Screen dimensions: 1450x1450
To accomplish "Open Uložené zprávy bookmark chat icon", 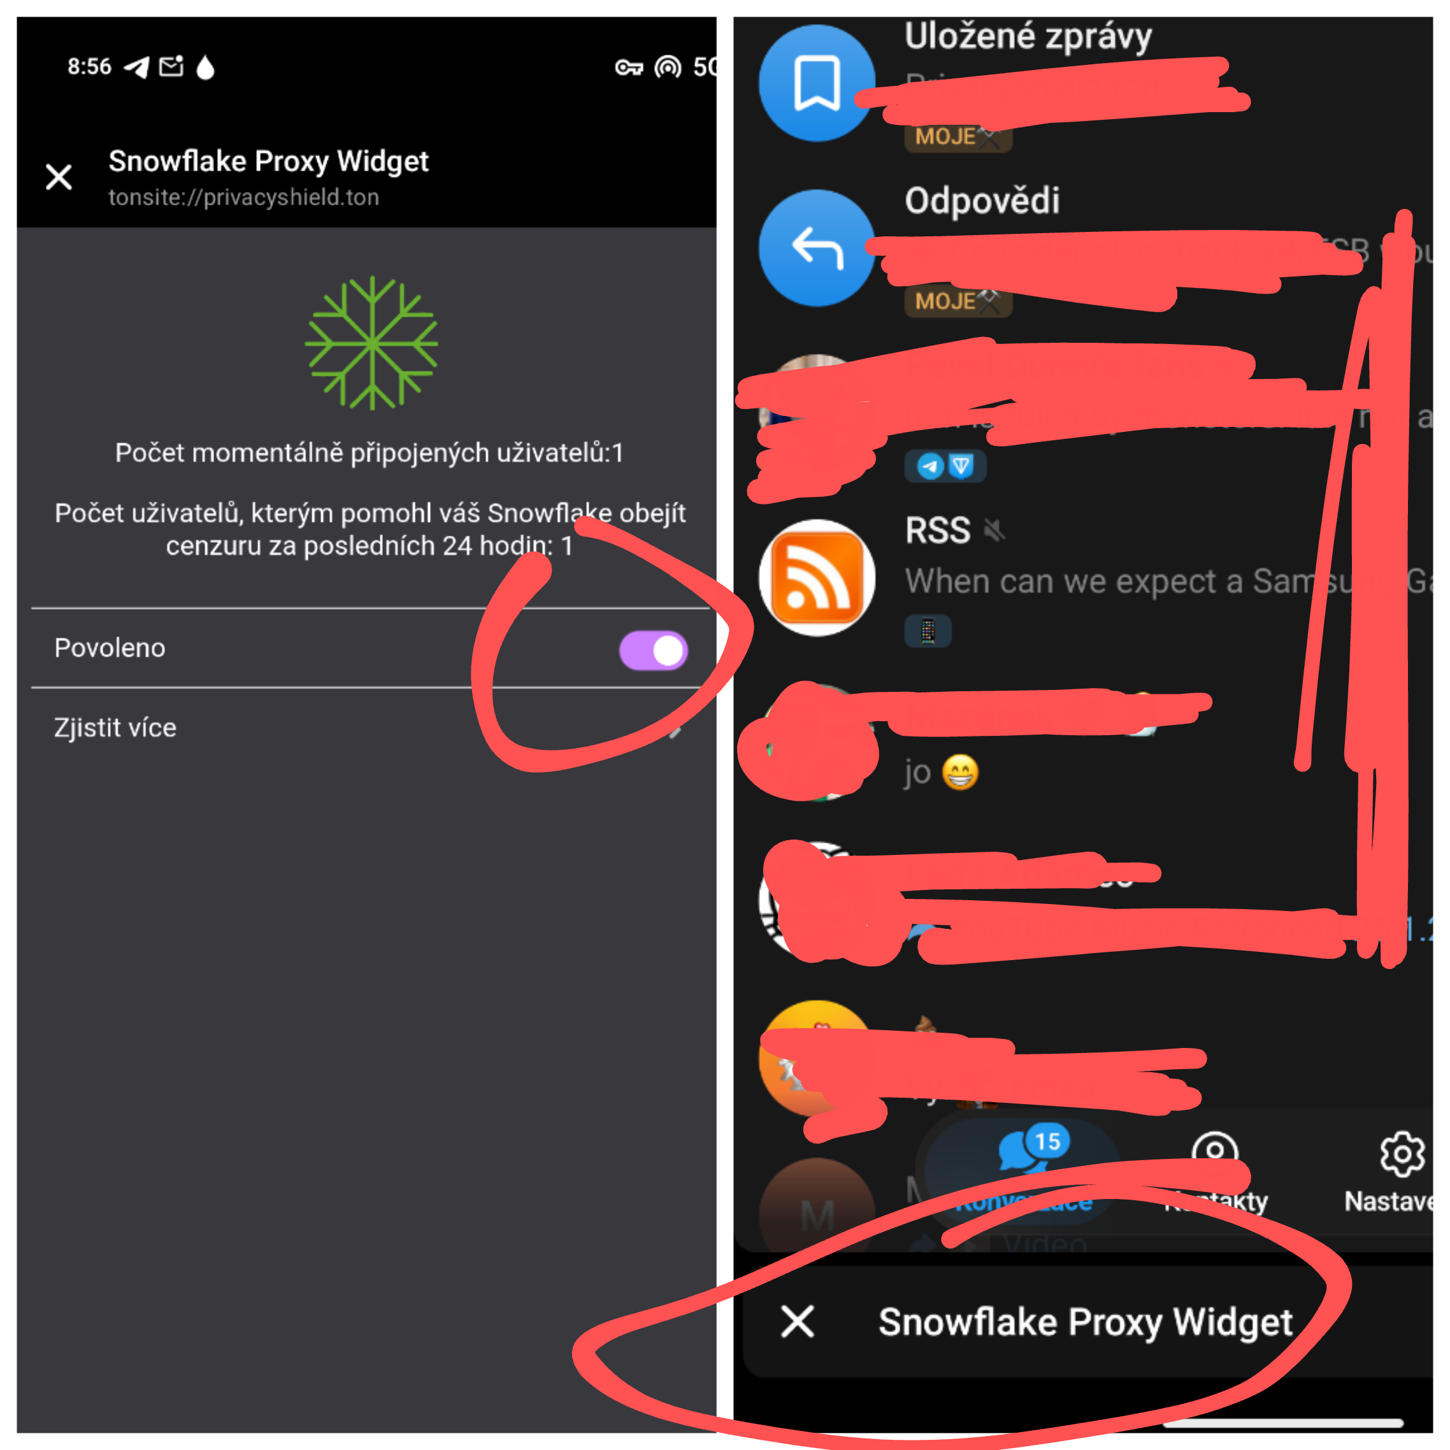I will tap(817, 83).
